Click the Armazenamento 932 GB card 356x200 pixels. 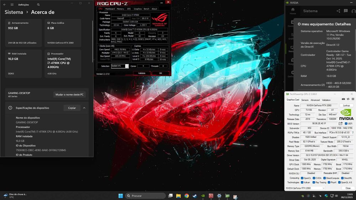tap(23, 33)
